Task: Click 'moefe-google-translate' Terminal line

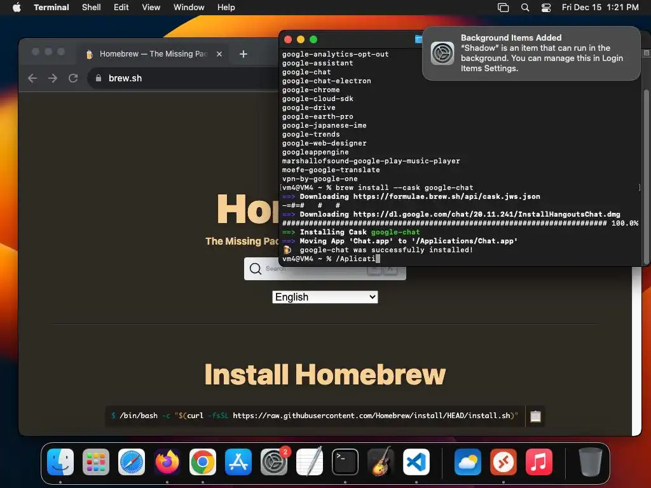Action: pyautogui.click(x=331, y=170)
